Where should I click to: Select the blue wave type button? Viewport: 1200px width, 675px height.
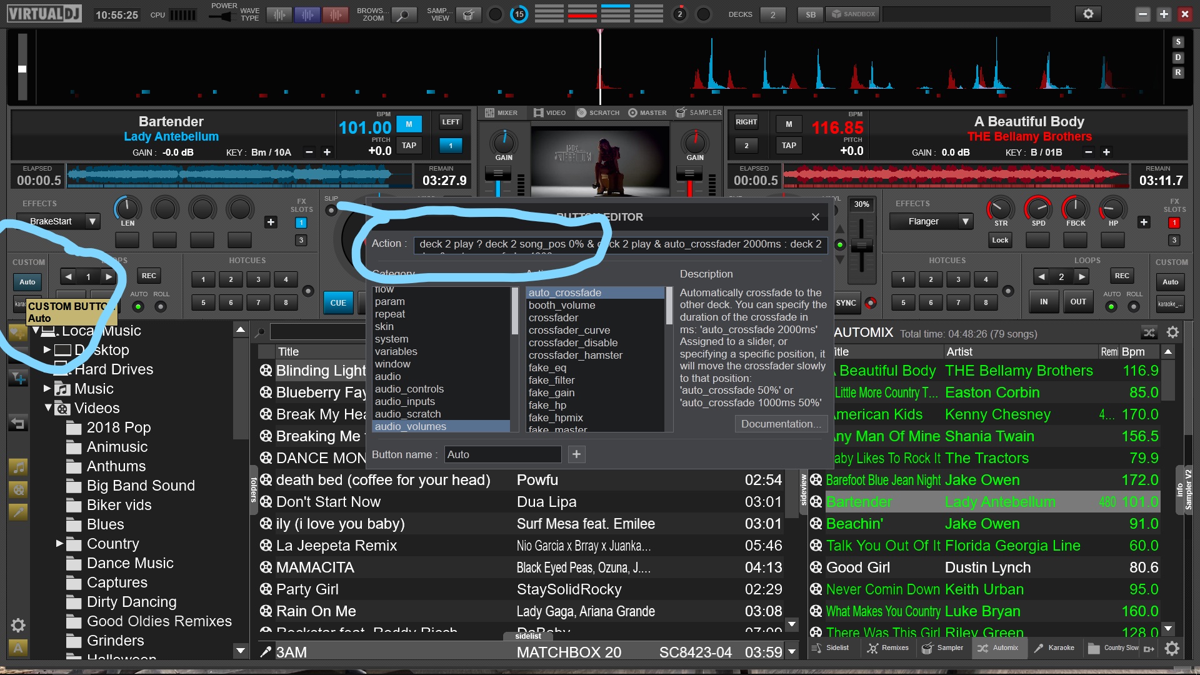click(307, 14)
